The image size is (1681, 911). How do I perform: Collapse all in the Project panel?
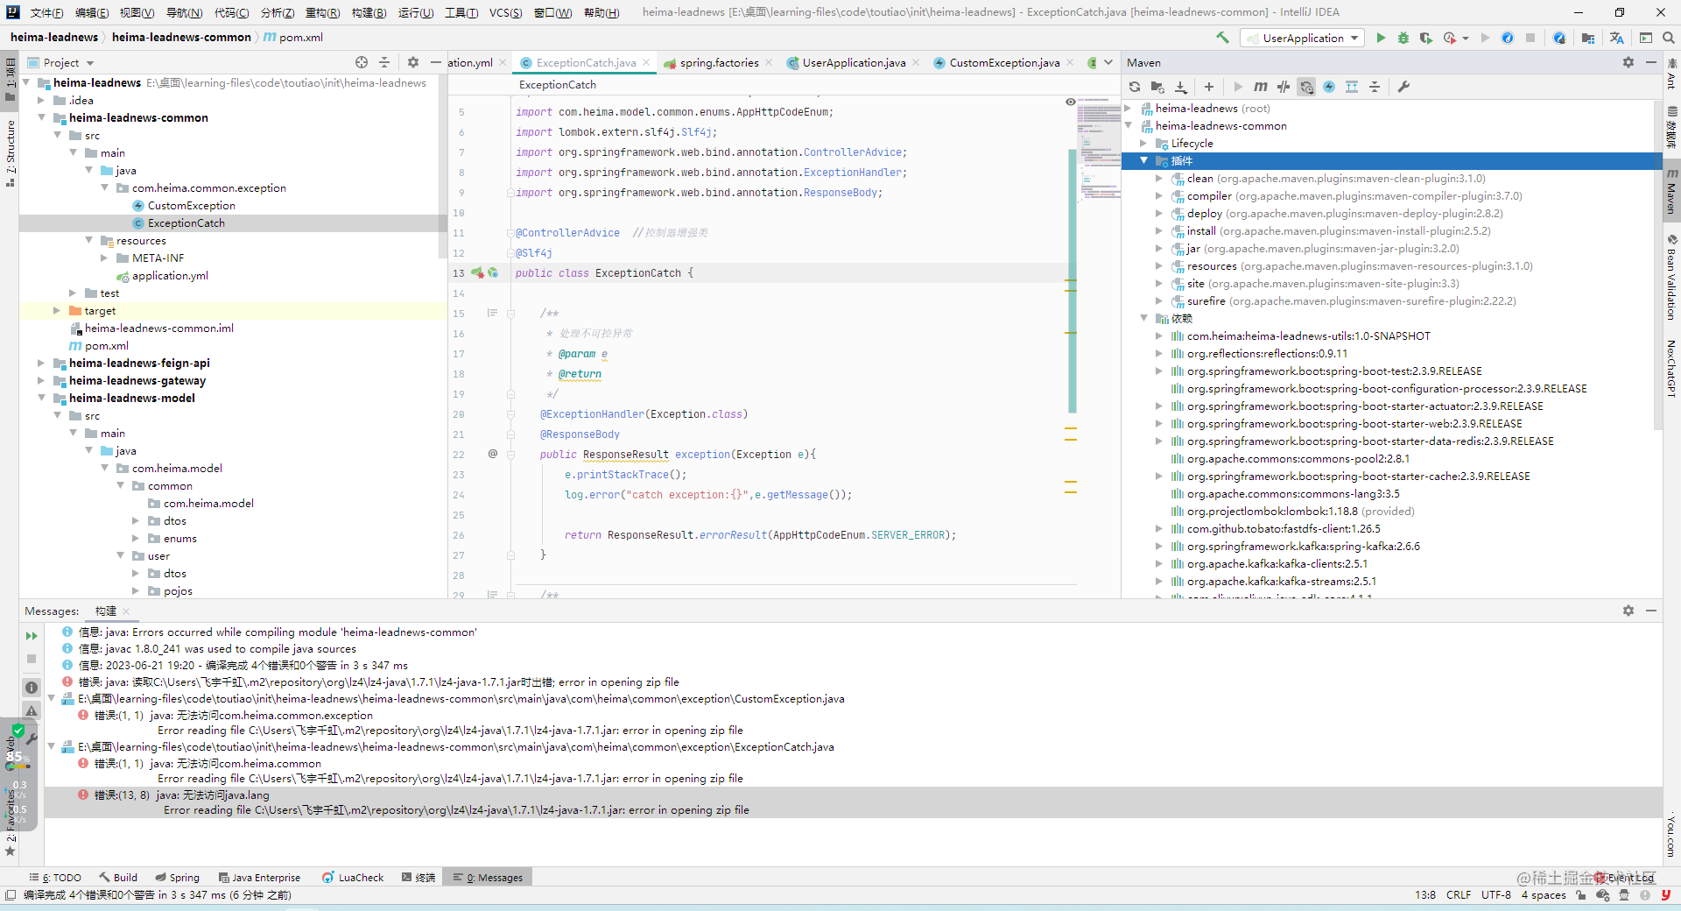coord(384,62)
